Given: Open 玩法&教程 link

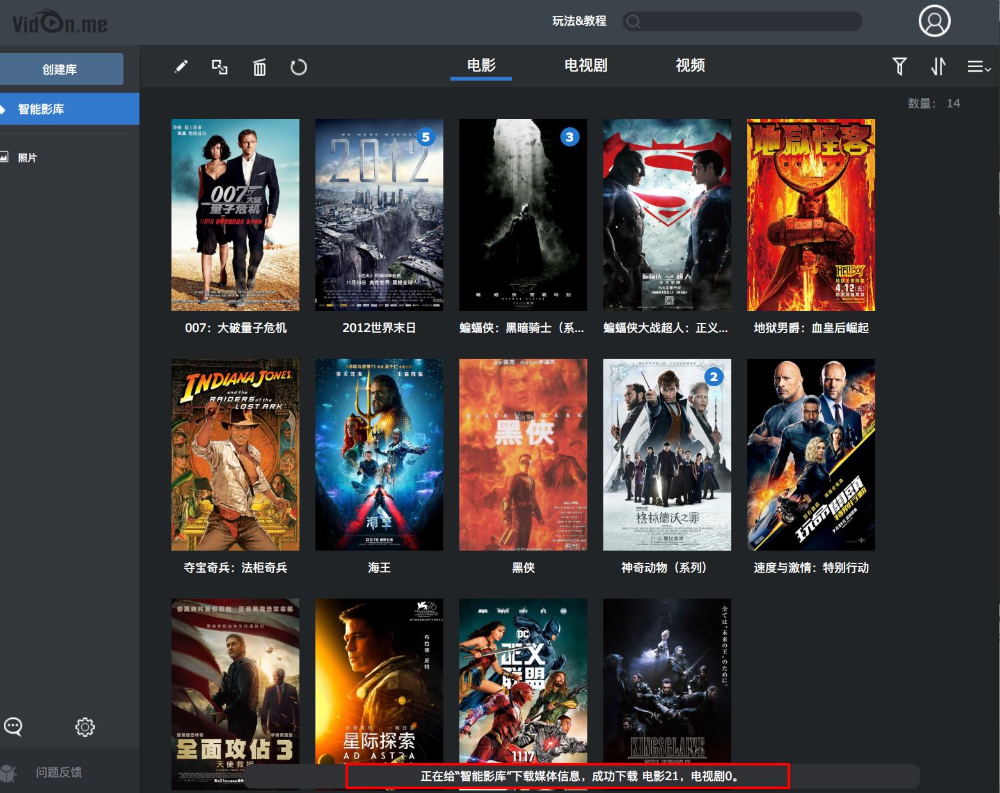Looking at the screenshot, I should pos(580,21).
